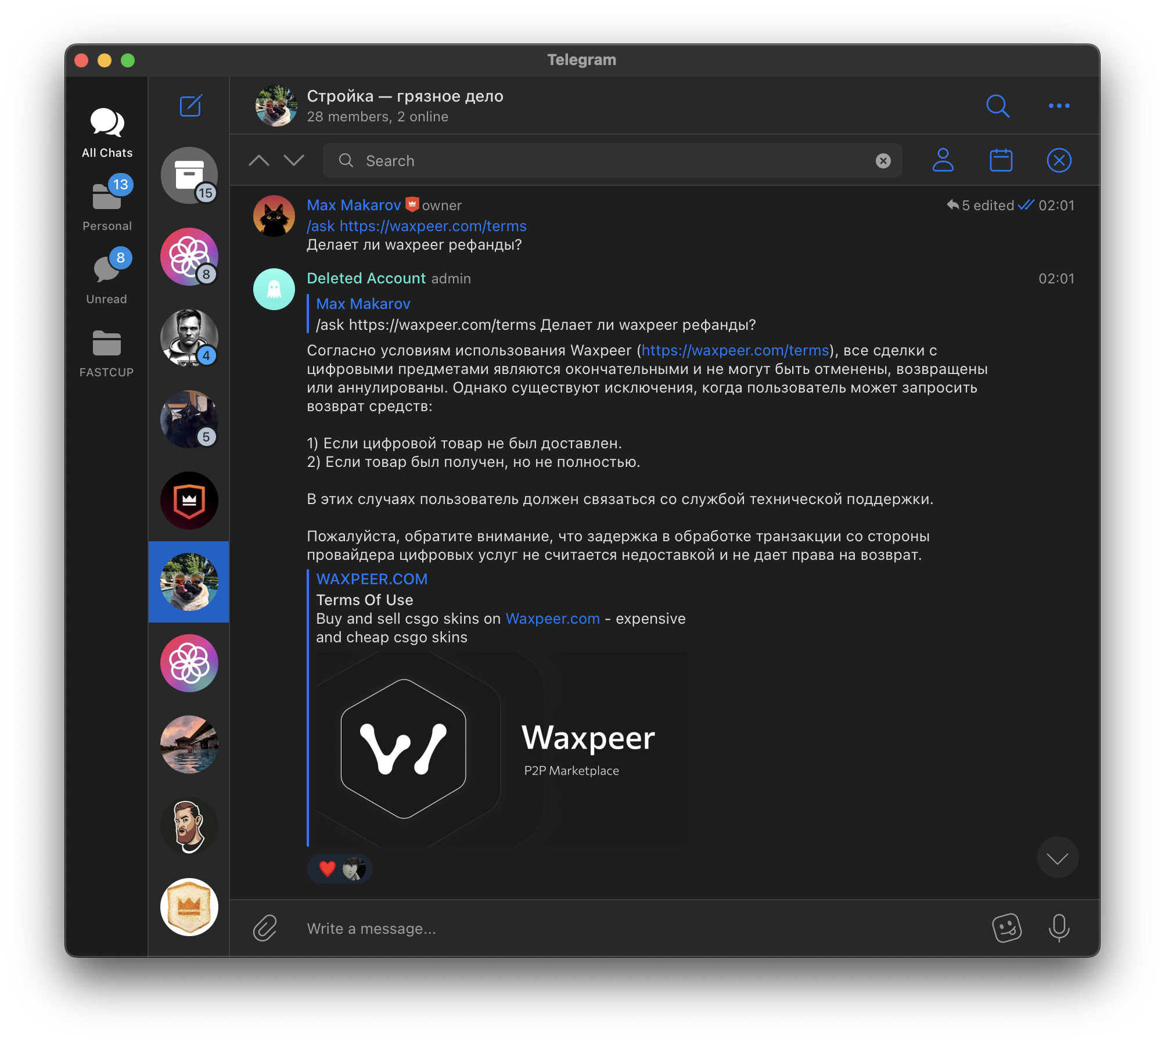
Task: Go to next search result down arrow
Action: [294, 160]
